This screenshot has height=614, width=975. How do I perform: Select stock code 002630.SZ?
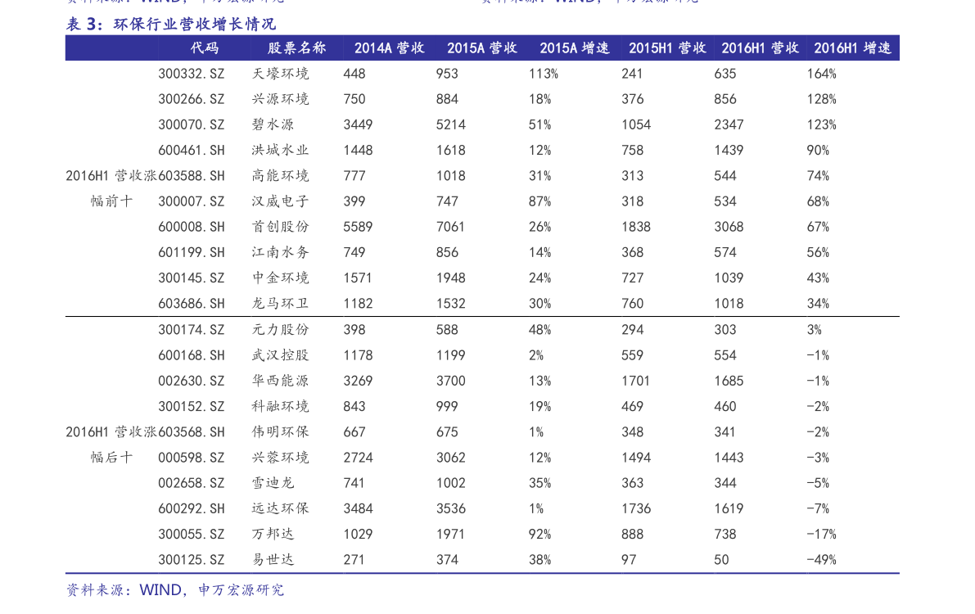click(191, 381)
